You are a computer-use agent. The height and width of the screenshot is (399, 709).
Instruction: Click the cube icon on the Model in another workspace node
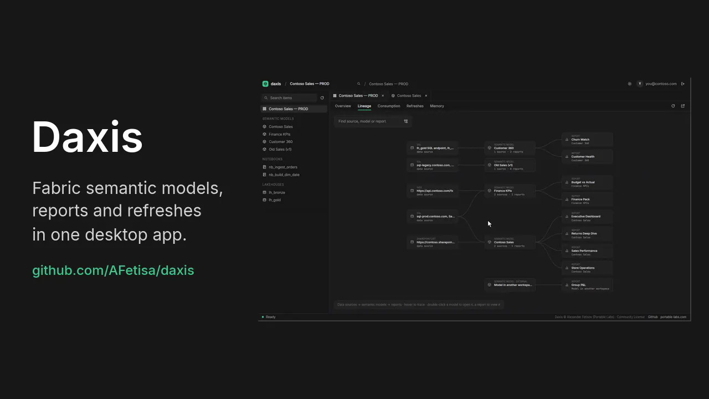tap(490, 285)
